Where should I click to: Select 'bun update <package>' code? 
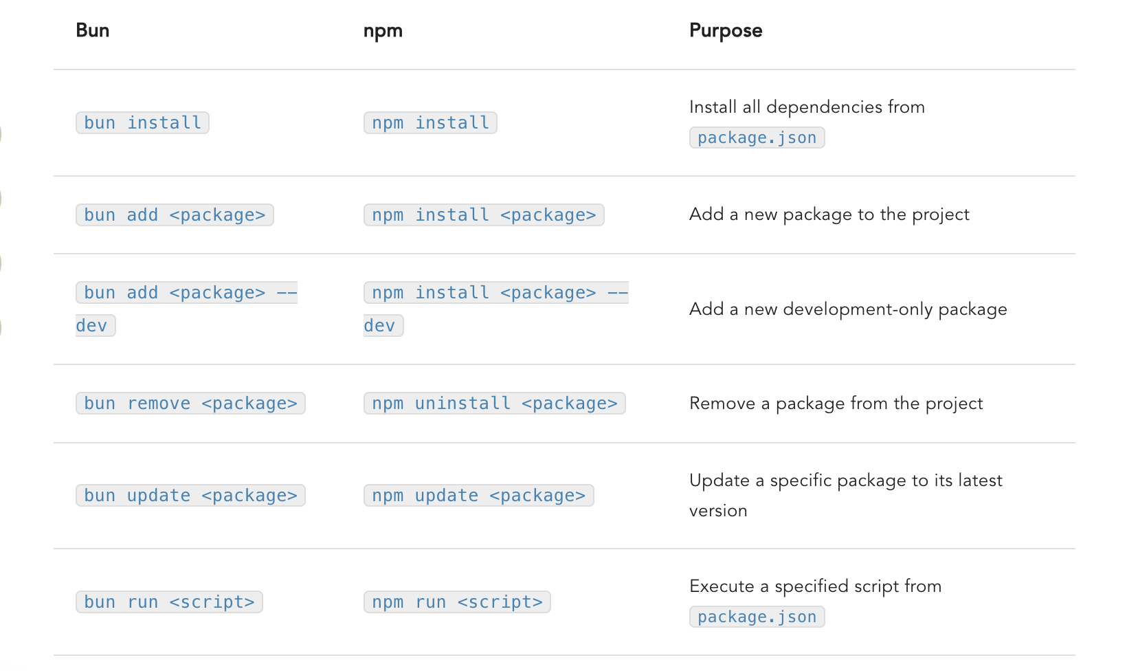tap(190, 496)
